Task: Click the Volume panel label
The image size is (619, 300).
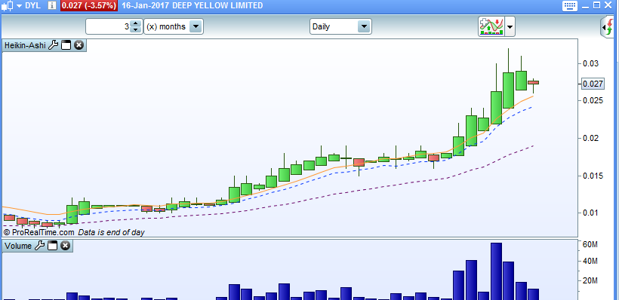Action: [x=18, y=246]
